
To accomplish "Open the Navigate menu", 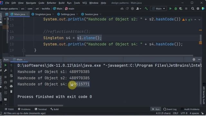I will [x=31, y=3].
